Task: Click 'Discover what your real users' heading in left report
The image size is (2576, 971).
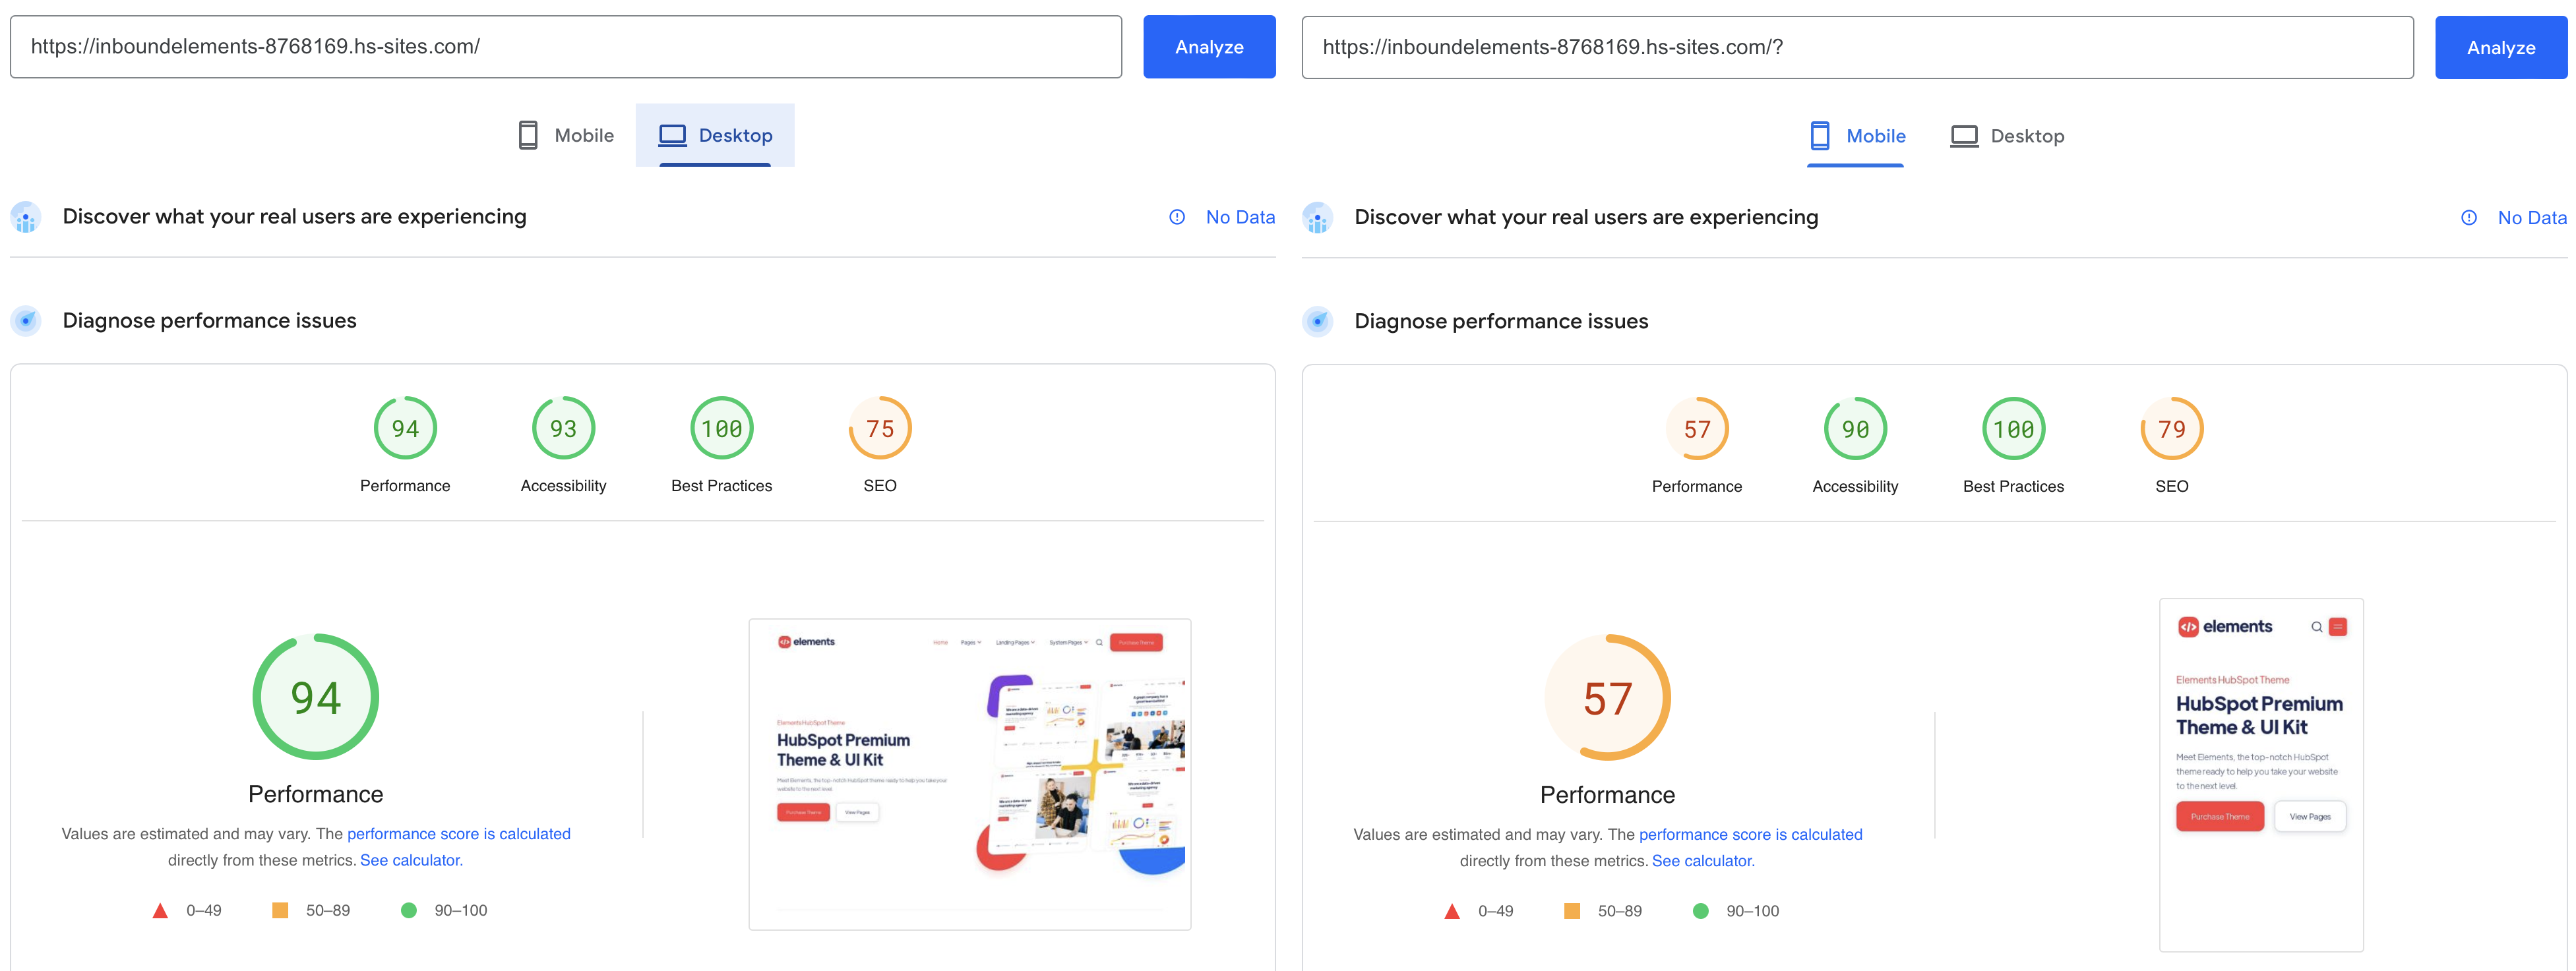Action: click(294, 217)
